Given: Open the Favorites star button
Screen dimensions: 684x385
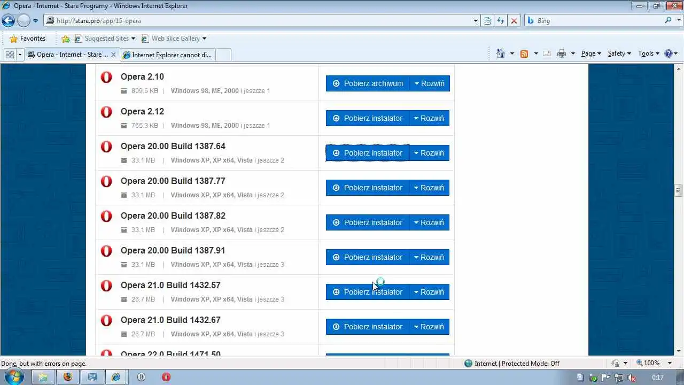Looking at the screenshot, I should (x=27, y=38).
